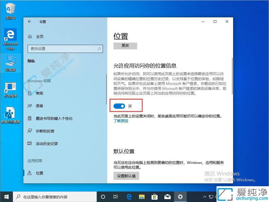Open Mail app from the taskbar

[168, 197]
